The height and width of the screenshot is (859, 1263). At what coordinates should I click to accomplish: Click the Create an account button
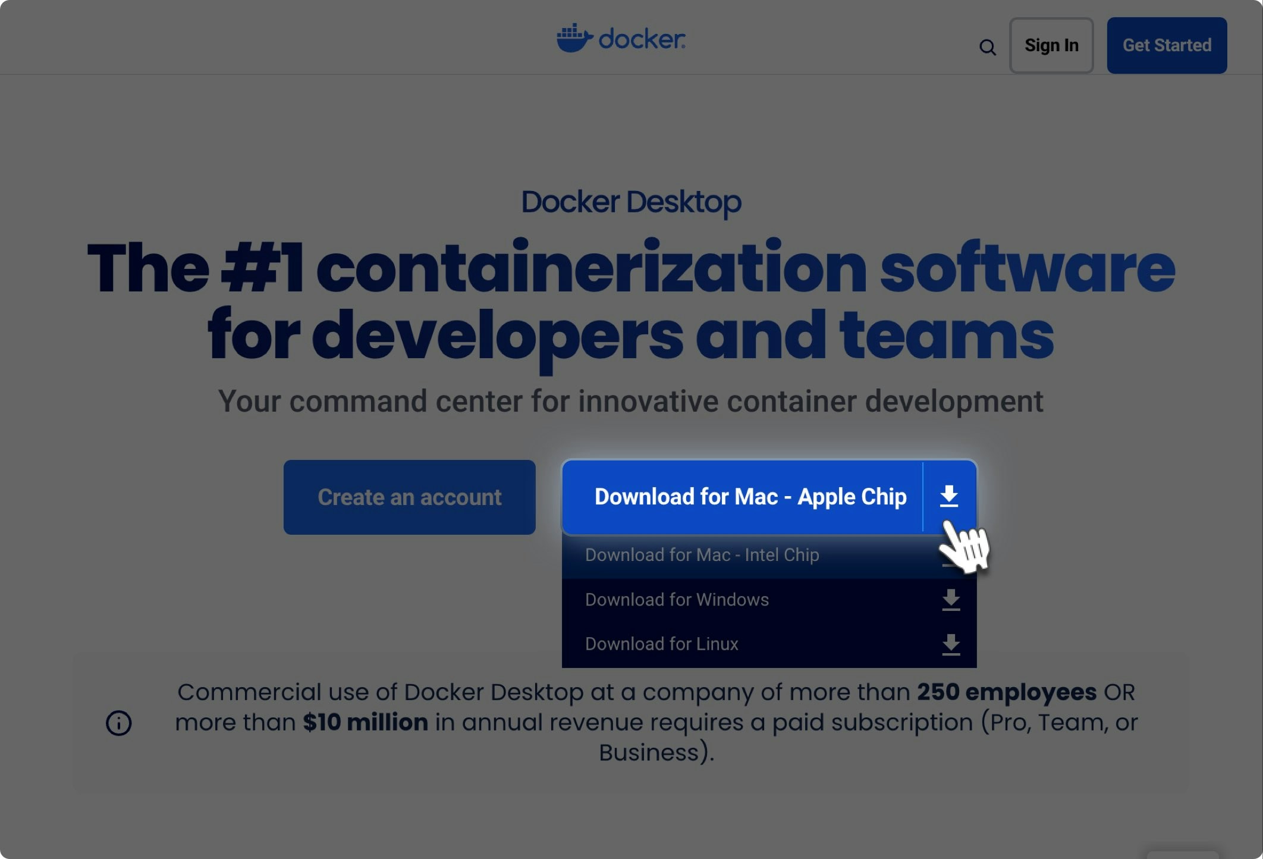coord(409,497)
